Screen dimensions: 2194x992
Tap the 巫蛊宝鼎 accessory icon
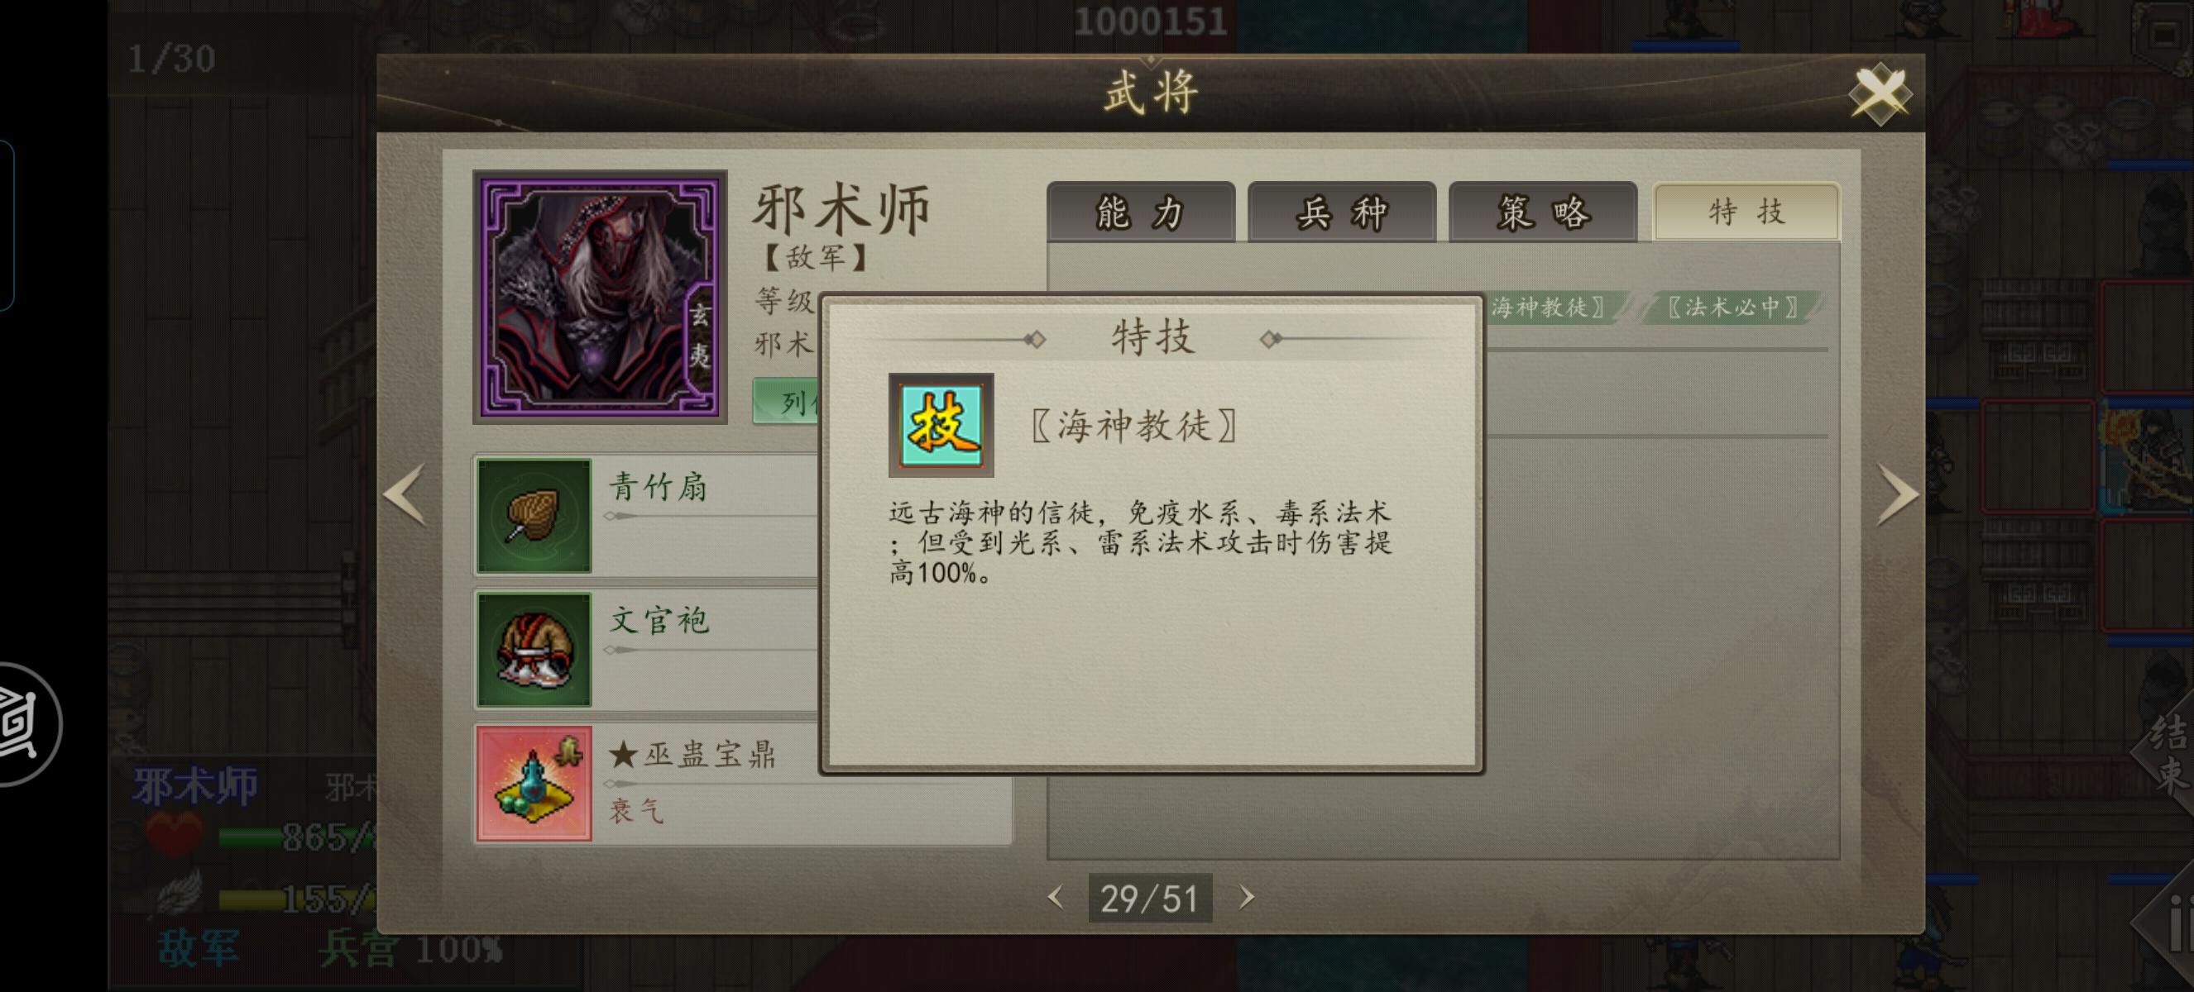534,783
